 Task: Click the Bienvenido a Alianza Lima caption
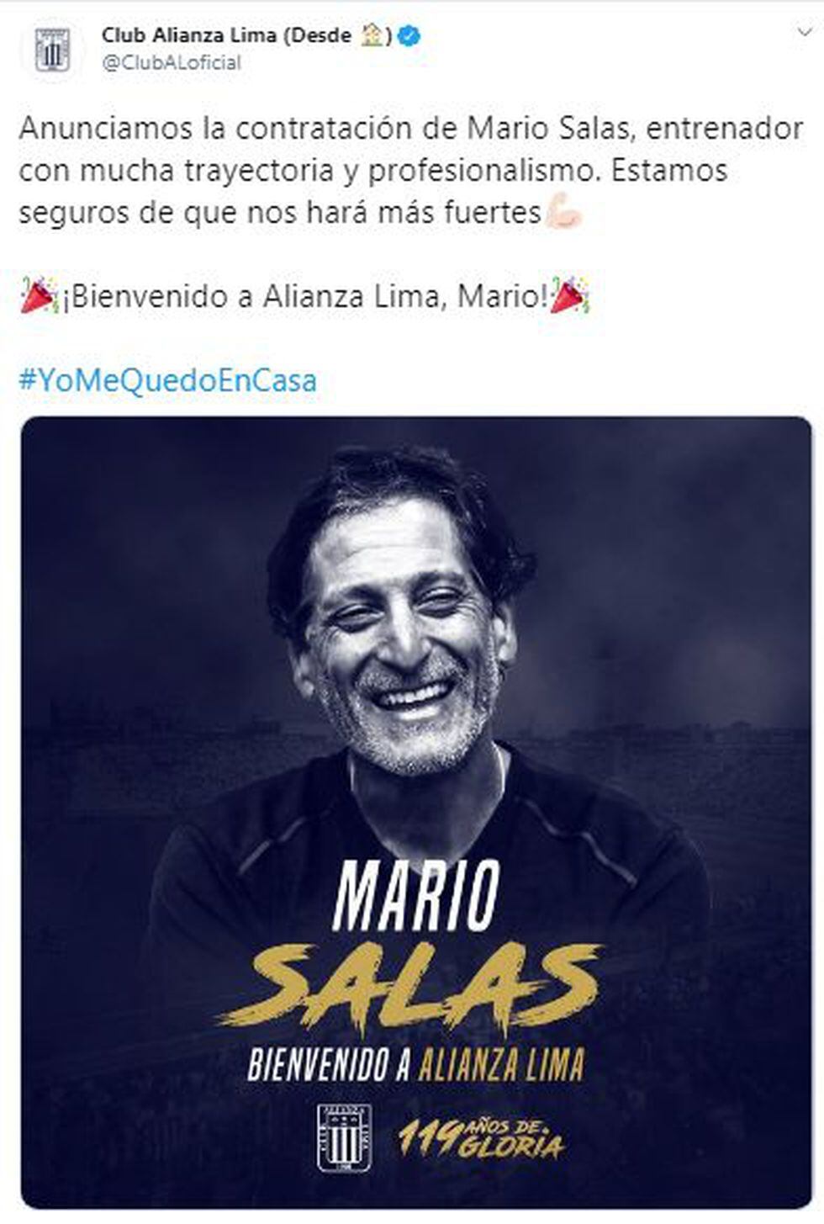(415, 1065)
